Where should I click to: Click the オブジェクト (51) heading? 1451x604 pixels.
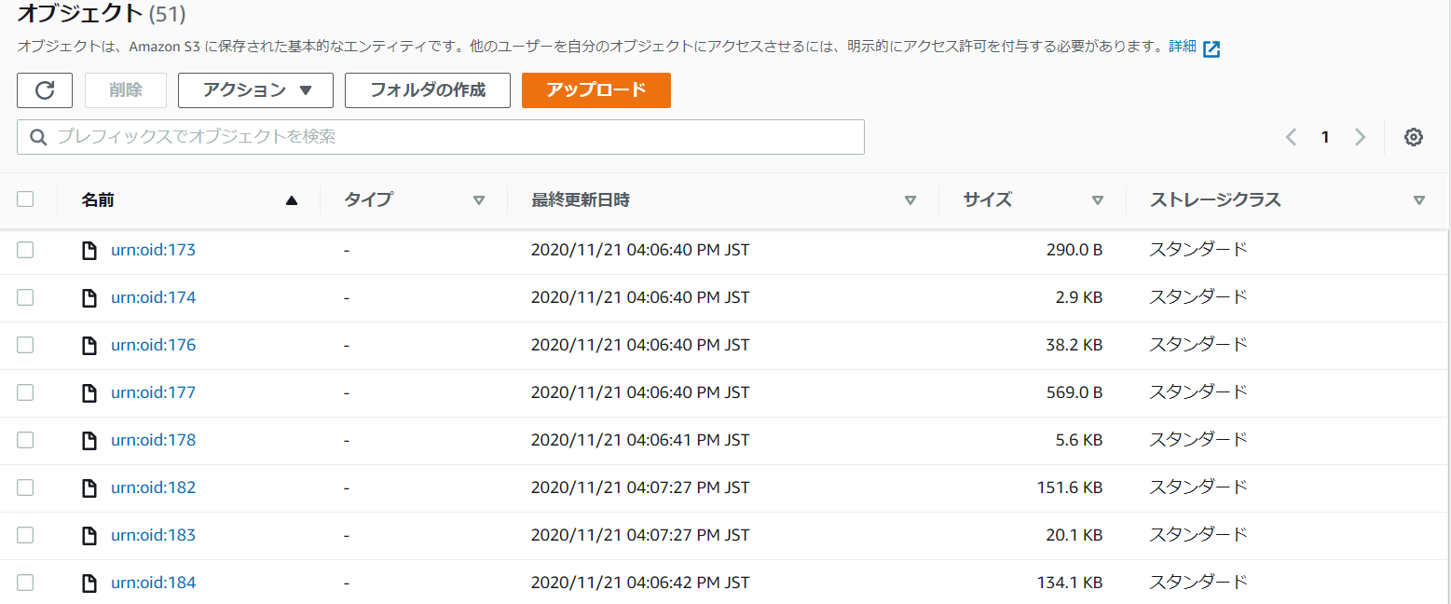[x=102, y=13]
